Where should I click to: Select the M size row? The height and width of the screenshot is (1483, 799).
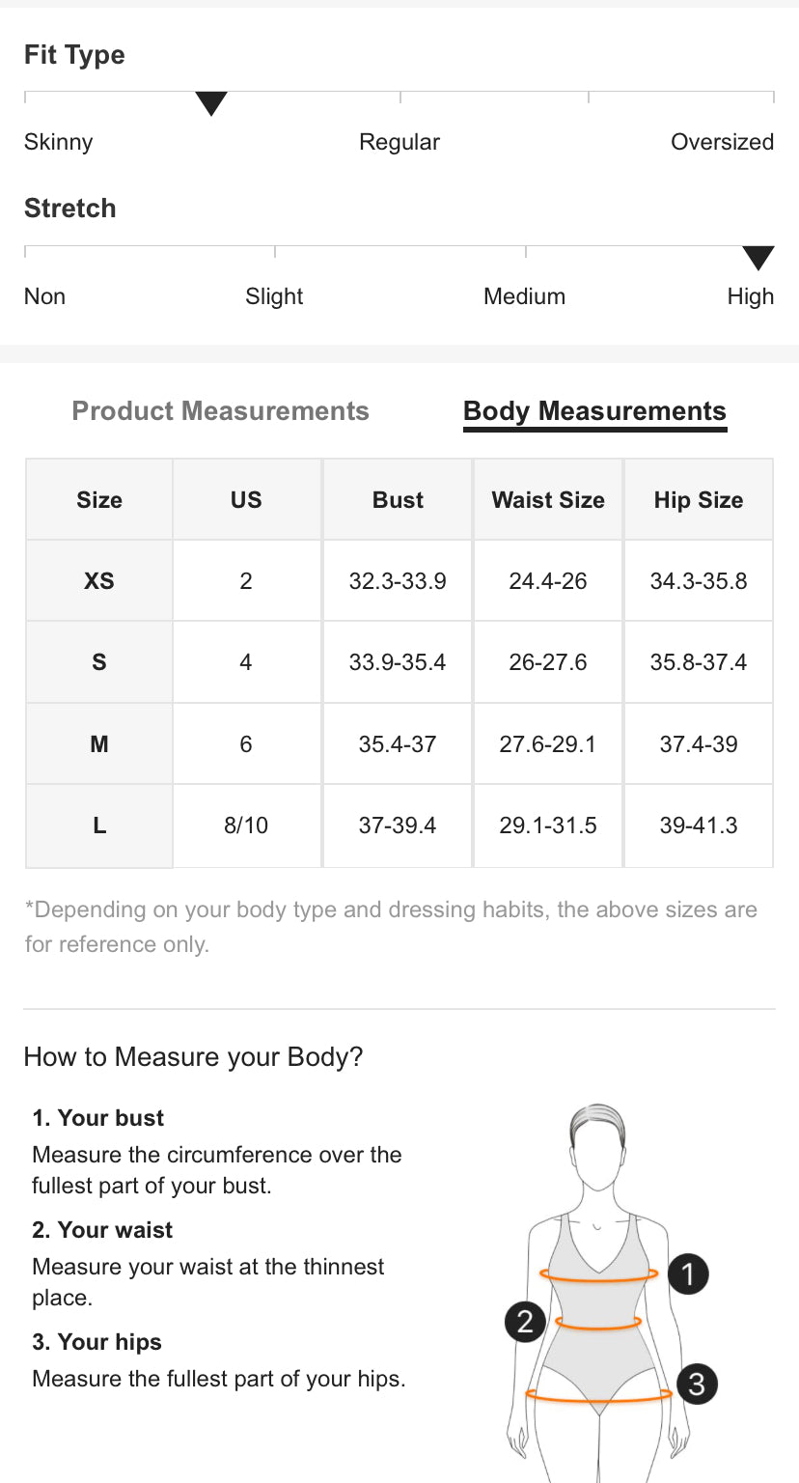pyautogui.click(x=99, y=744)
